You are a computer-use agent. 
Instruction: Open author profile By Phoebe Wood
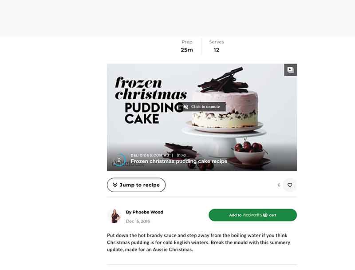144,212
